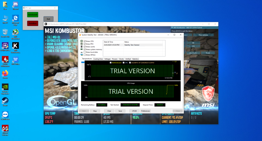Open the Unified tab
Screen dimensions: 262x141
coord(128,59)
